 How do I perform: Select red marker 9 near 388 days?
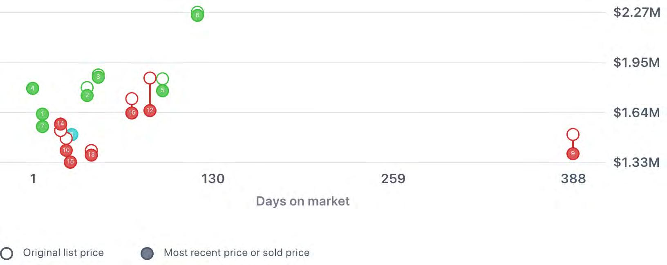(x=573, y=154)
